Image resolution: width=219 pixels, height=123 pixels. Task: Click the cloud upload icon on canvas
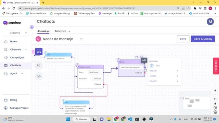click(x=39, y=76)
